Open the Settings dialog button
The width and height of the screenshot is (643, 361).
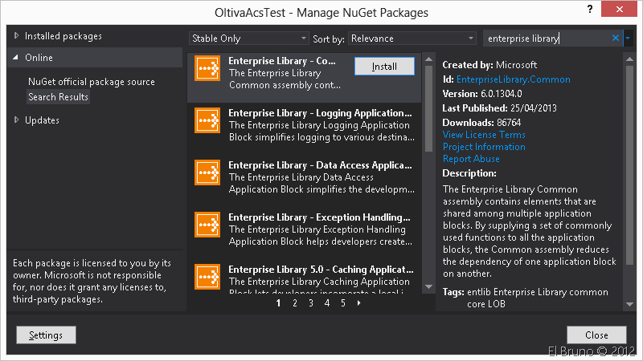coord(46,335)
